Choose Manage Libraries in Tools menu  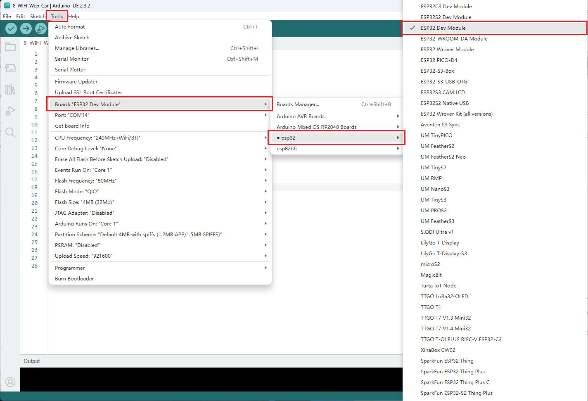point(160,48)
